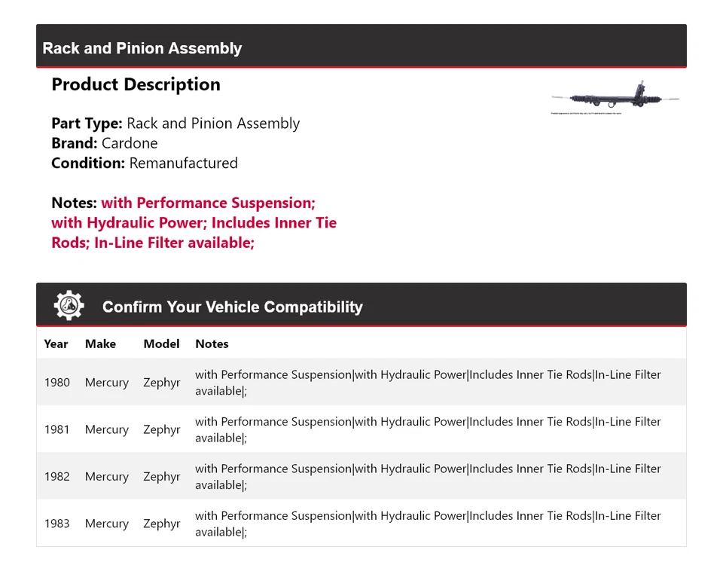Image resolution: width=723 pixels, height=571 pixels.
Task: Click the Condition: Remanufactured line
Action: [145, 163]
